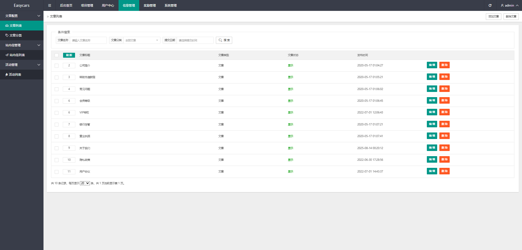Click the 文章名称 input field
The image size is (522, 250).
88,40
